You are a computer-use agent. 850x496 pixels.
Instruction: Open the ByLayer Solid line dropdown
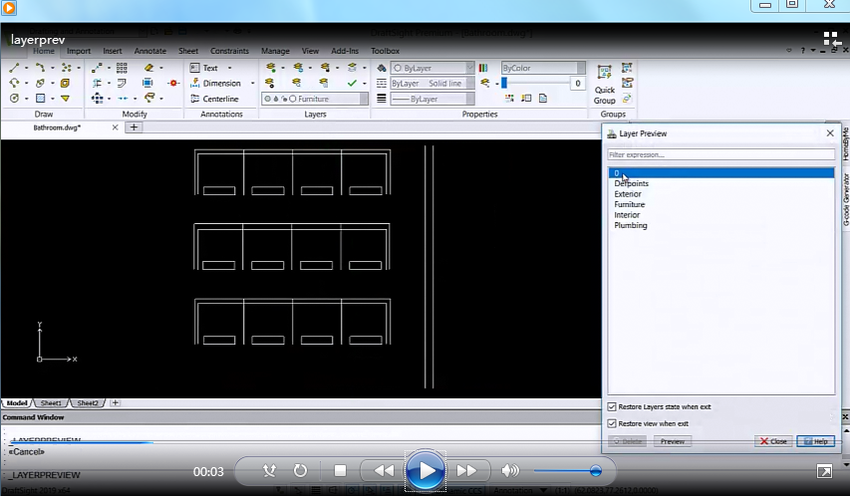pos(431,84)
